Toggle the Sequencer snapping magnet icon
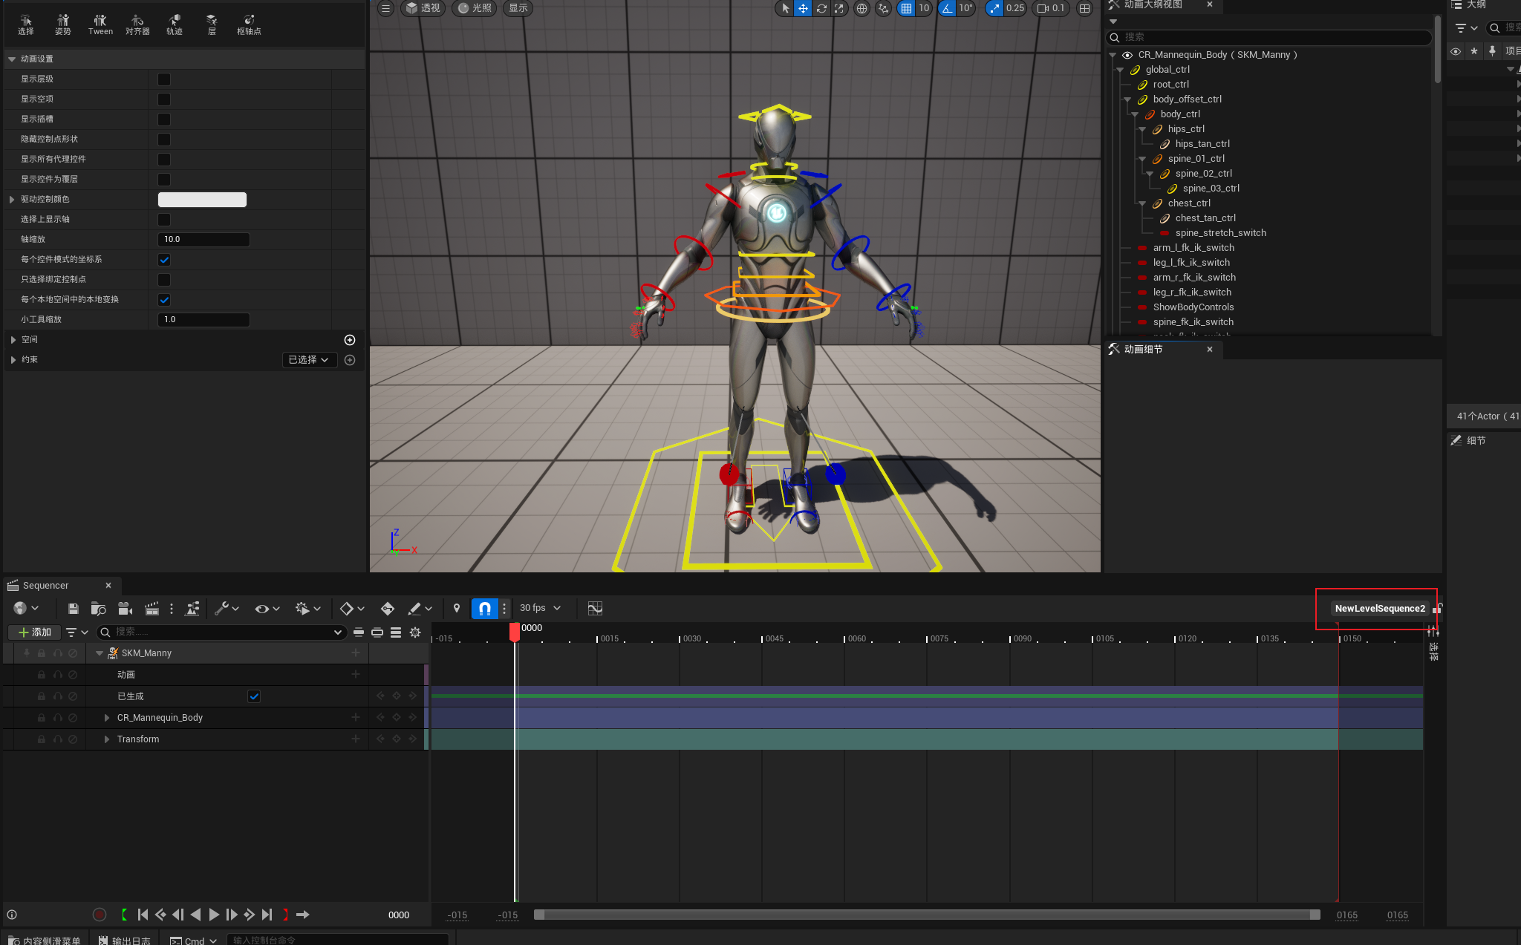 coord(484,609)
